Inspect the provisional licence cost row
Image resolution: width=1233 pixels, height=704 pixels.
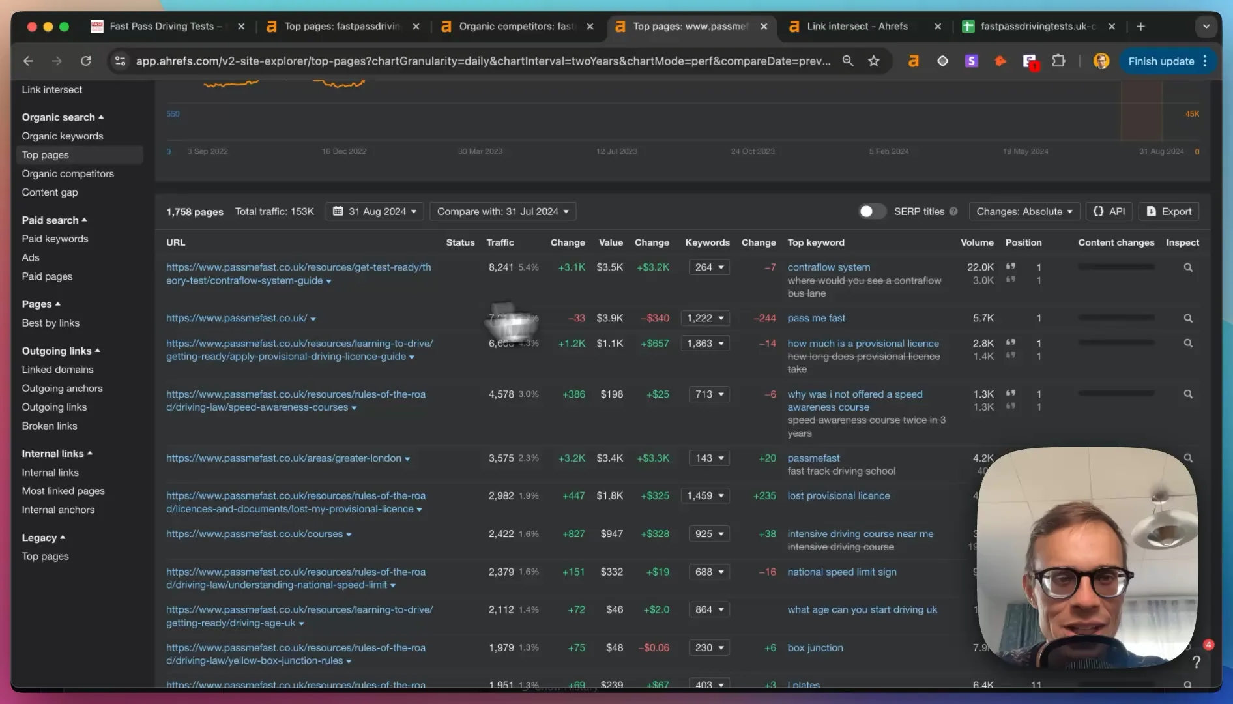1188,344
